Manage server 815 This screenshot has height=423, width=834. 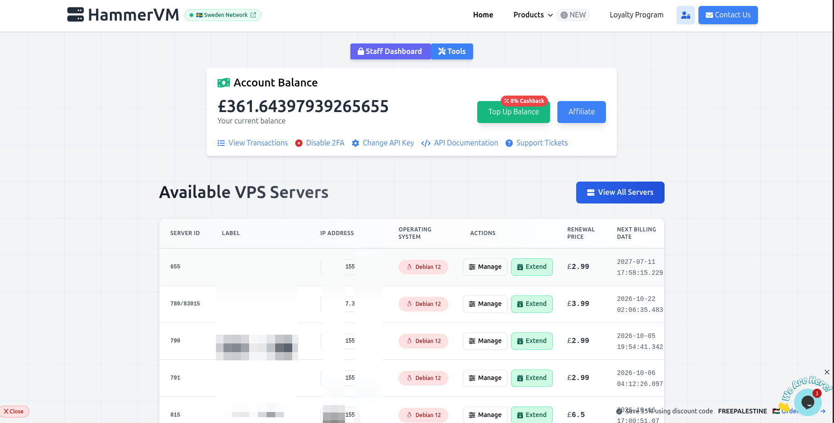coord(485,415)
